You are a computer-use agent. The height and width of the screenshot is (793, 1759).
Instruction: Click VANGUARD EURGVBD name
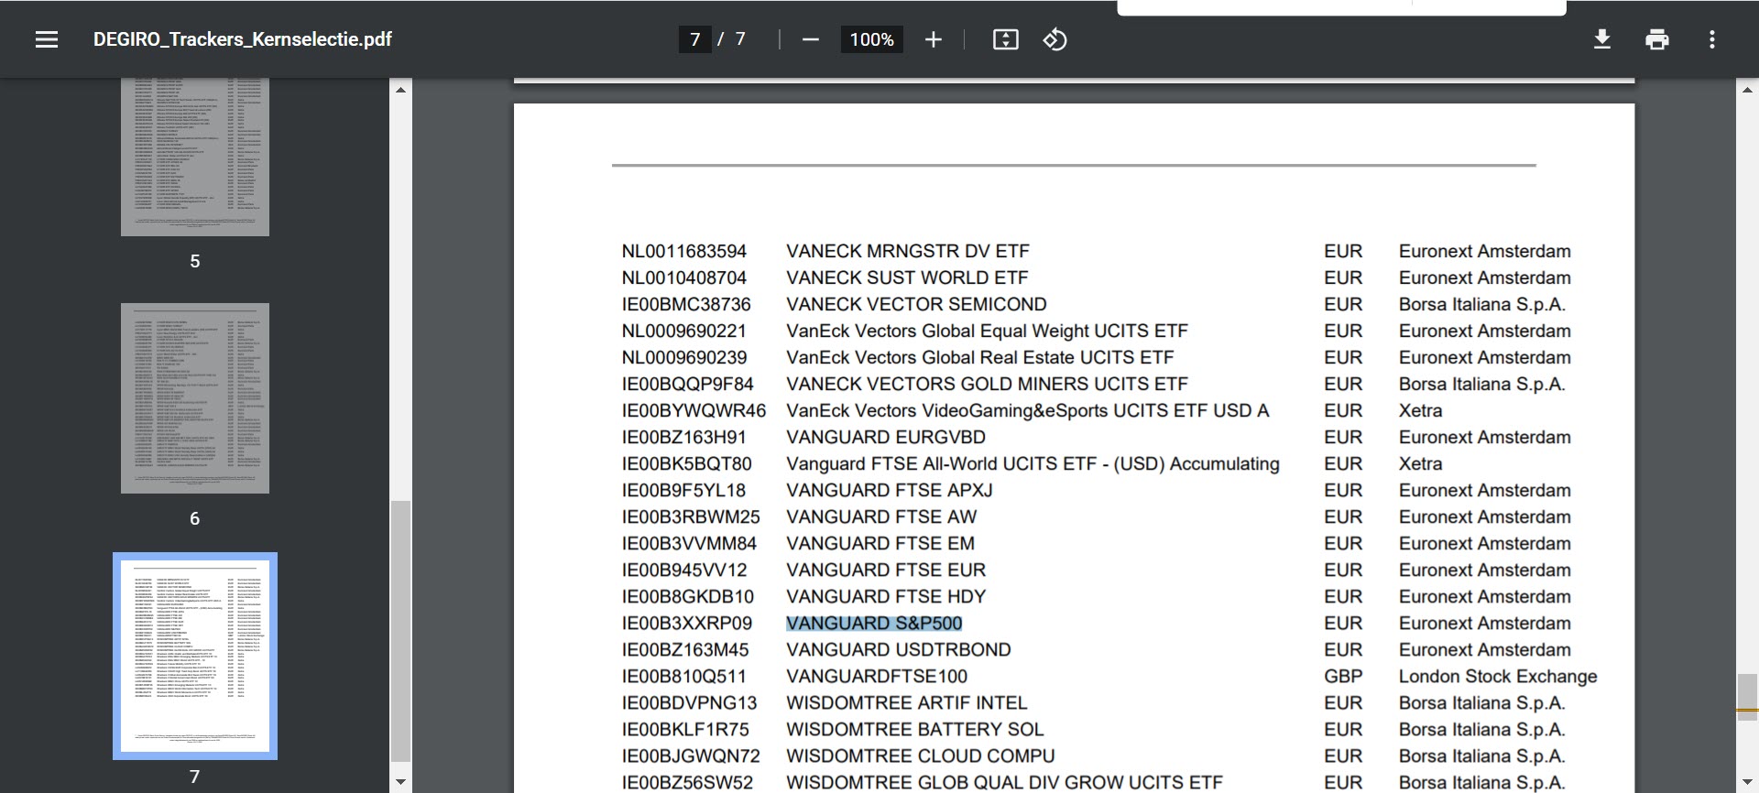tap(886, 438)
